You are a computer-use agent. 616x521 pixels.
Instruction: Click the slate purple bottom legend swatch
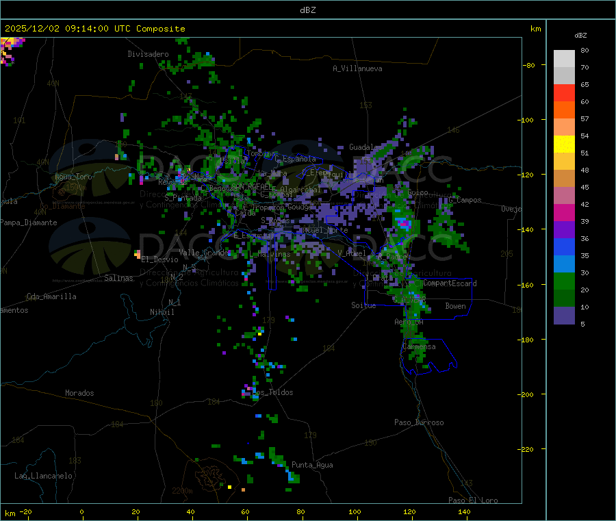click(564, 316)
